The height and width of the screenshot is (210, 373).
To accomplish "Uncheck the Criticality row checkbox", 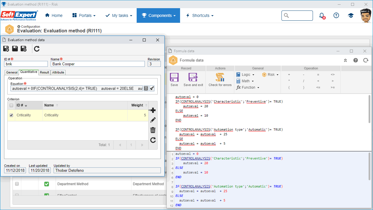I will coord(11,115).
